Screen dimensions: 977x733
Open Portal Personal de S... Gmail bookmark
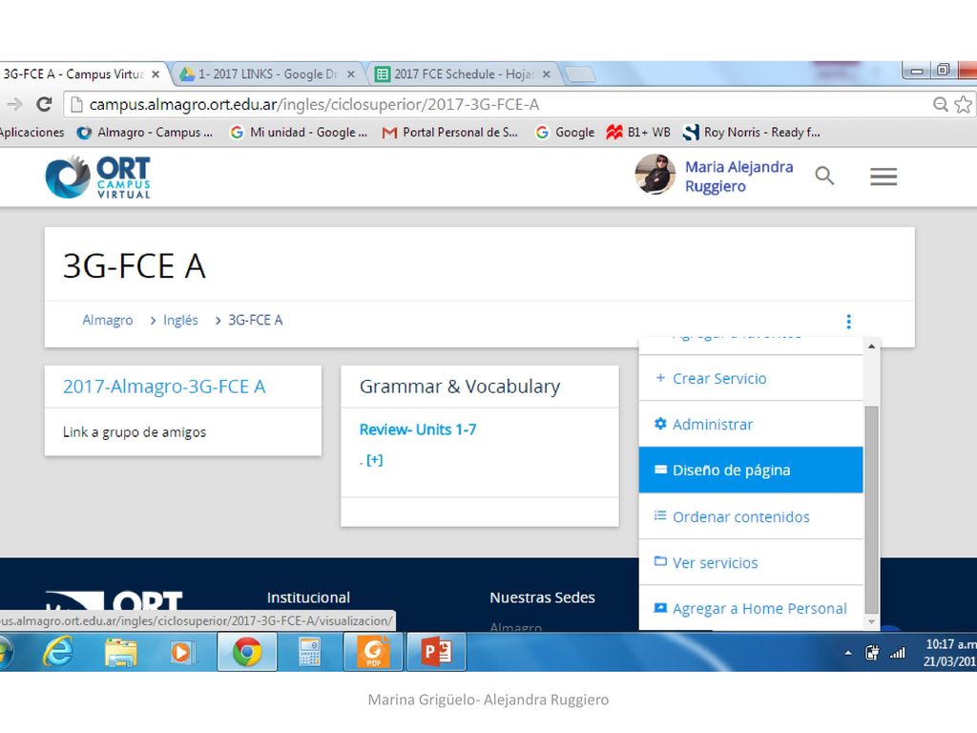coord(450,132)
